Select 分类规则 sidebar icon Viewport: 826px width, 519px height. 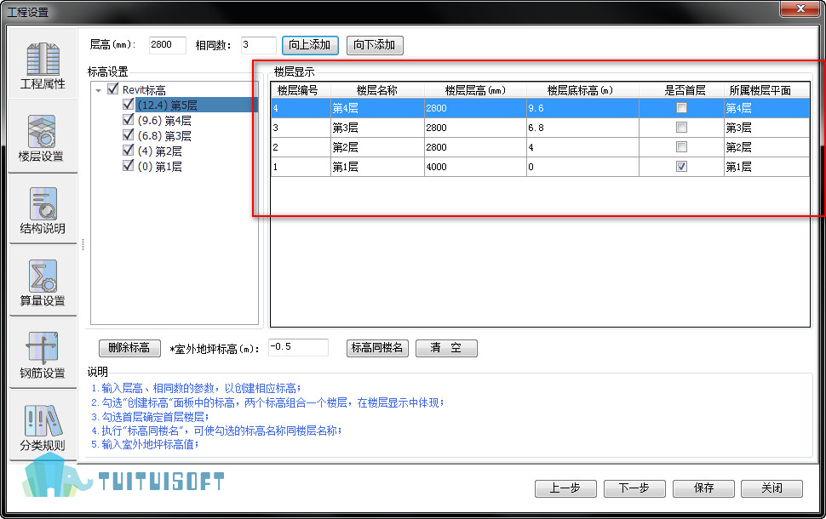coord(43,426)
